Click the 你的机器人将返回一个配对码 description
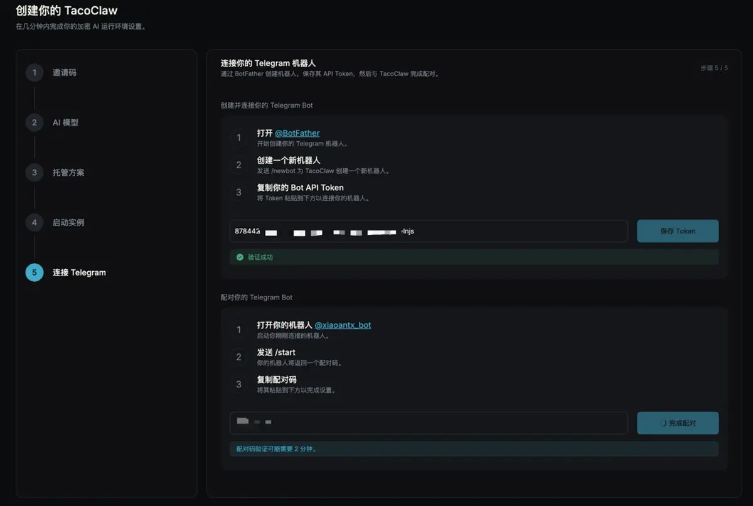The width and height of the screenshot is (753, 506). pyautogui.click(x=300, y=363)
